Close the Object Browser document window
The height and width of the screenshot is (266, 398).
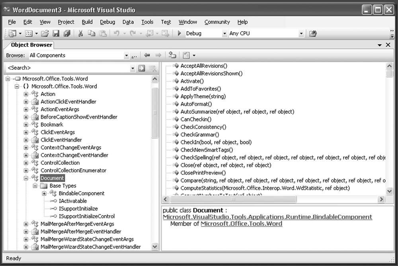pos(388,45)
